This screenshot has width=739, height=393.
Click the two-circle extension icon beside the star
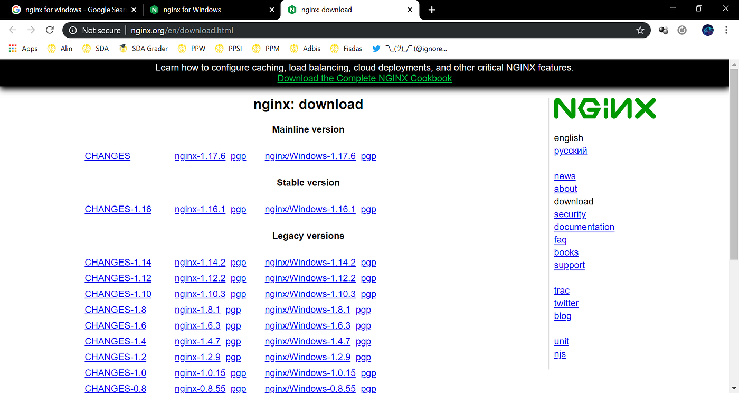pos(664,31)
